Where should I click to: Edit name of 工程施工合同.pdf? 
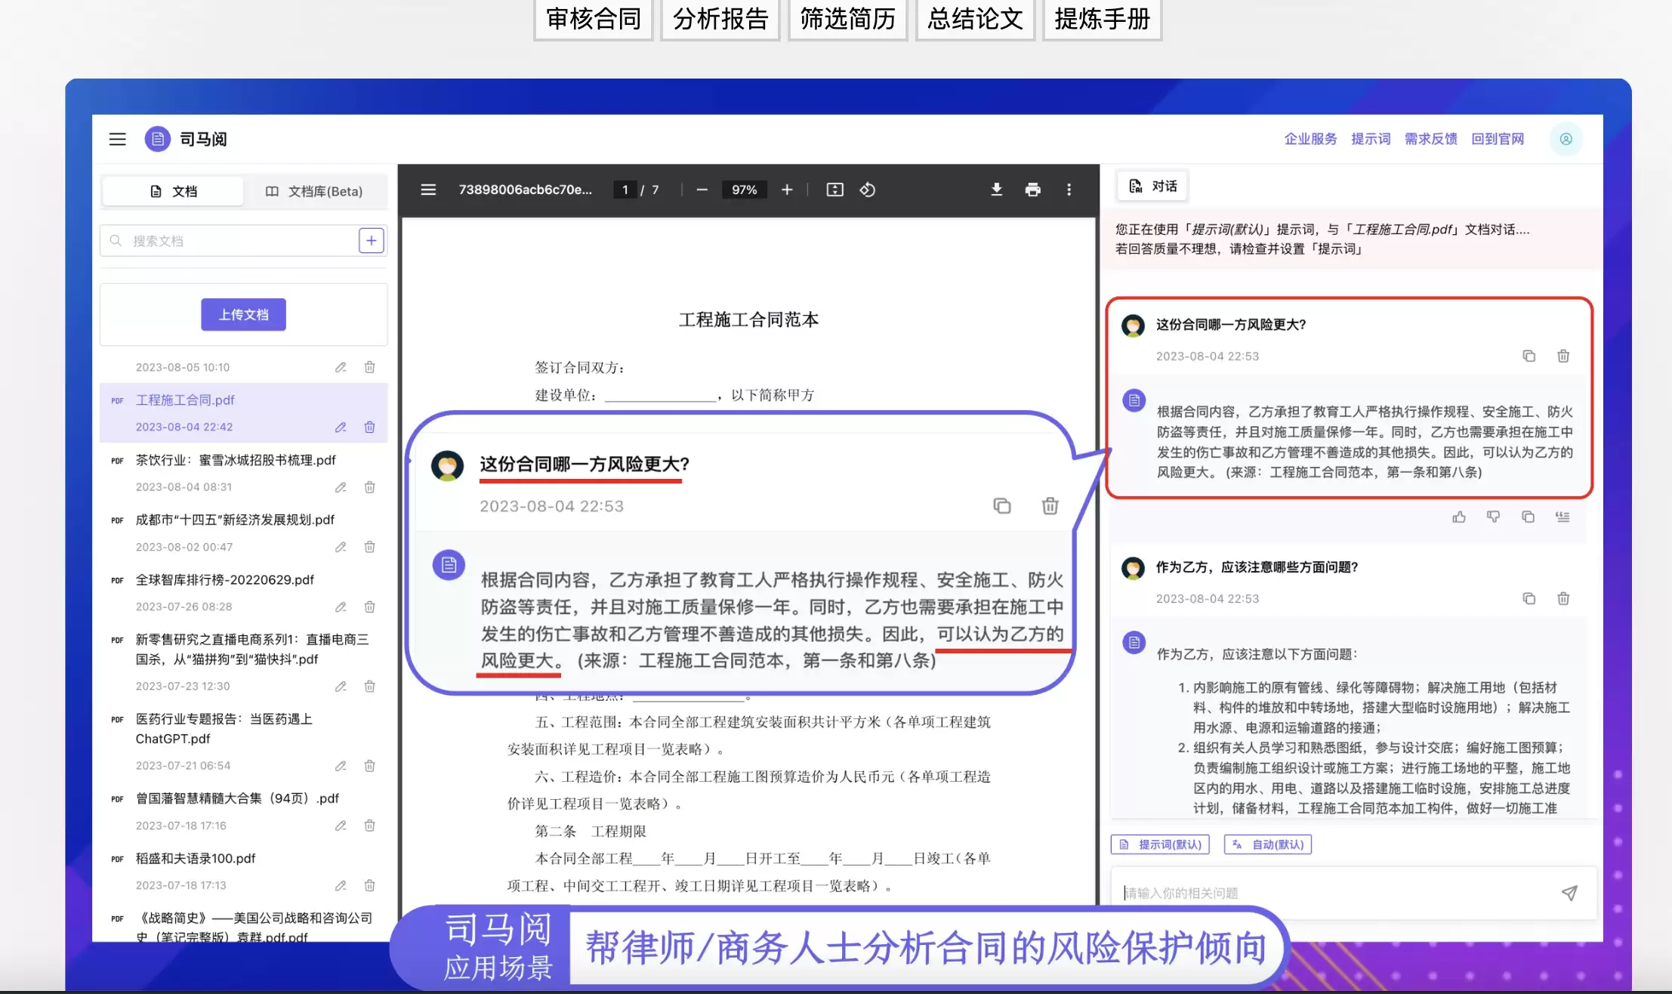pos(341,428)
